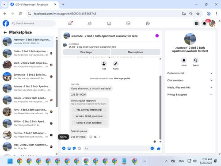Viewport: 221px width, 166px height.
Task: Send quick reply Yes, are you interested?
Action: pos(89,110)
